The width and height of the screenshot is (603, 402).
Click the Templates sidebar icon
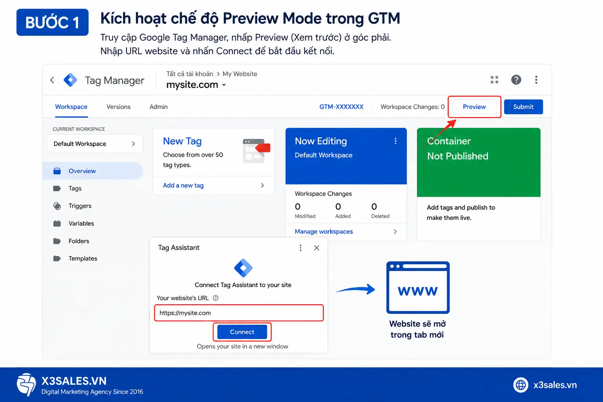(x=57, y=258)
